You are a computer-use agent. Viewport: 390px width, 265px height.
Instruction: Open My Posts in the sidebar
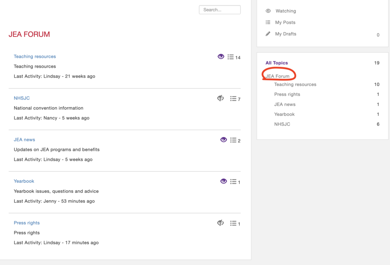point(285,22)
